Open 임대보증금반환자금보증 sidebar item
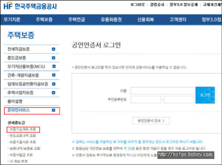This screenshot has height=165, width=222. click(x=28, y=84)
